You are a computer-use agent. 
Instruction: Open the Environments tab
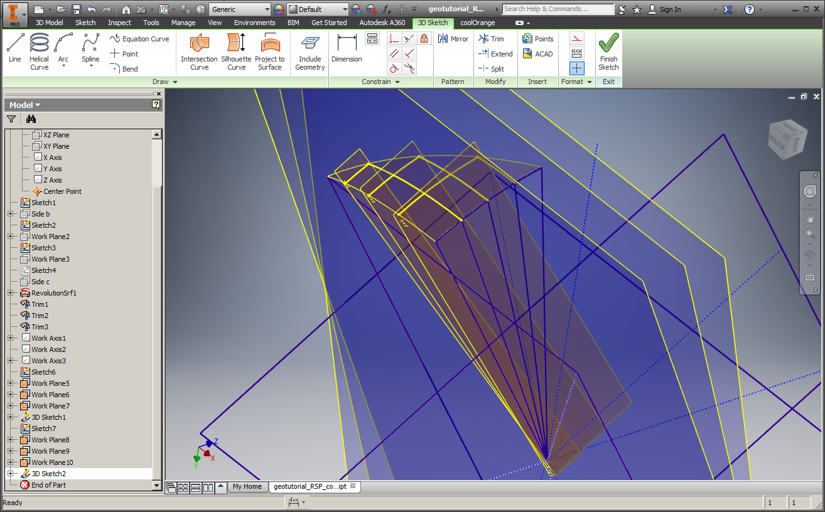[255, 23]
